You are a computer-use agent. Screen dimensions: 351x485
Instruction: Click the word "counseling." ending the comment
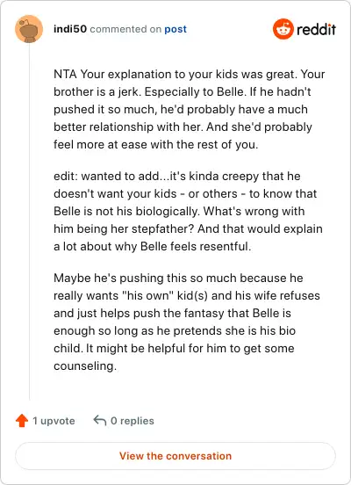tap(85, 366)
